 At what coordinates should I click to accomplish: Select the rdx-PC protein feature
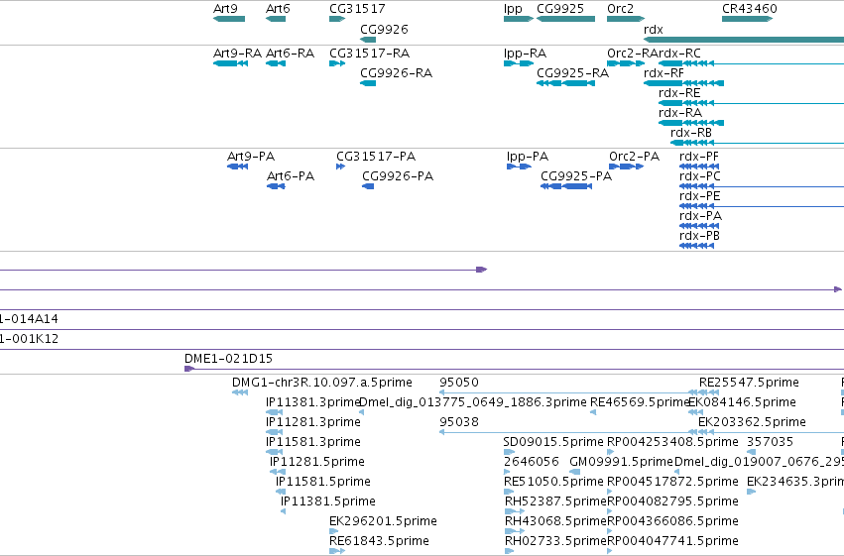[x=762, y=186]
